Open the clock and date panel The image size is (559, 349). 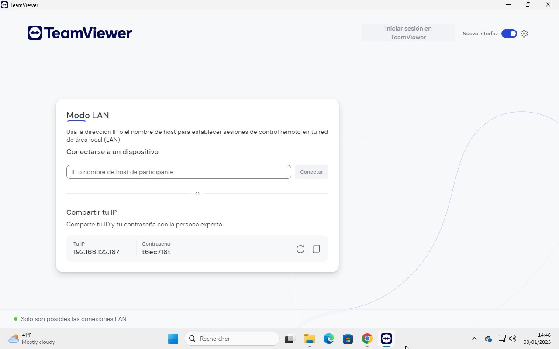537,339
